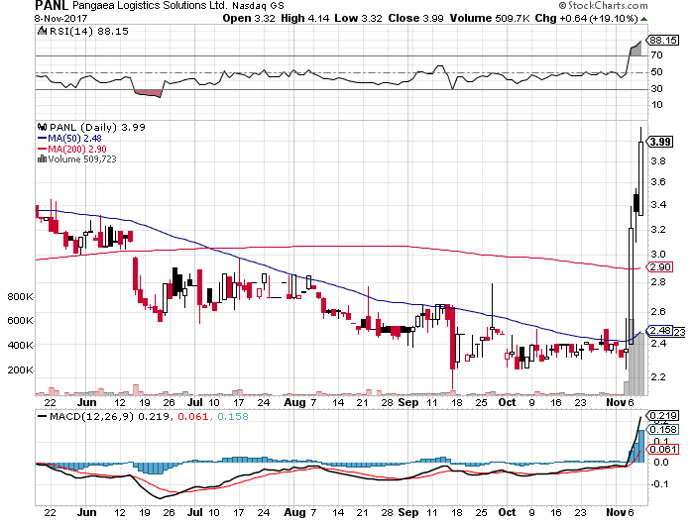Click the 2.2 price axis label
Screen dimensions: 693x524
pos(657,377)
